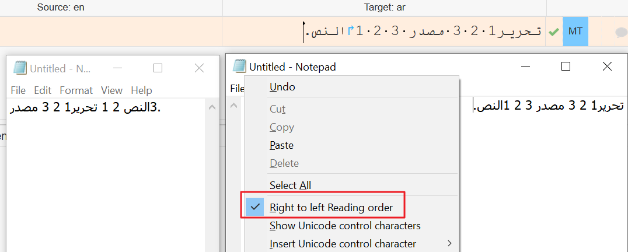Screen dimensions: 628x252
Task: Click the left Notepad window icon
Action: [20, 68]
